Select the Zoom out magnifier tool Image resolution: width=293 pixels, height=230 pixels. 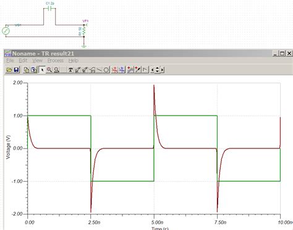[57, 70]
